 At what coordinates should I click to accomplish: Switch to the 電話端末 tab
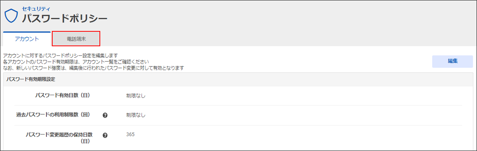click(76, 39)
